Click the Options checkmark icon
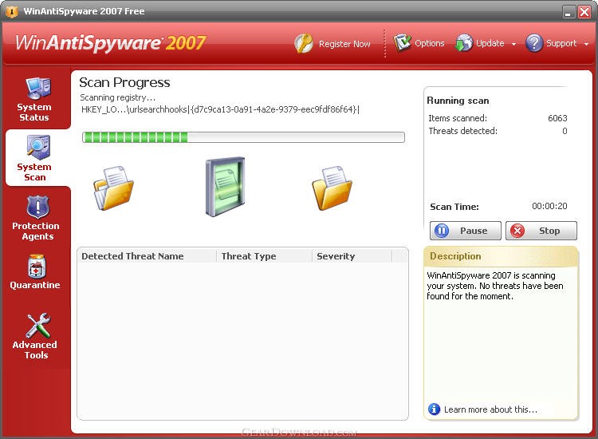Image resolution: width=598 pixels, height=439 pixels. coord(402,42)
